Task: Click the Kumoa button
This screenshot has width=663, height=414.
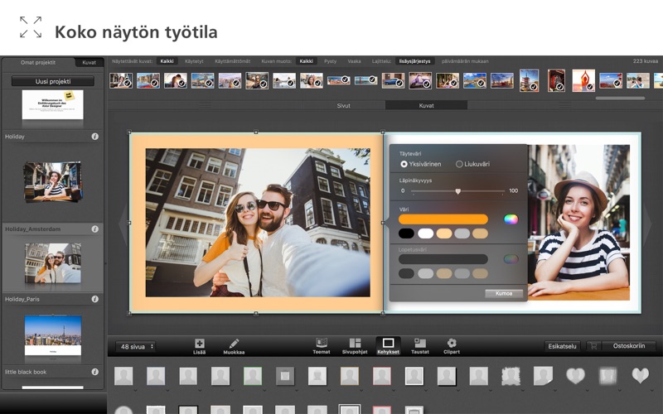Action: point(504,293)
